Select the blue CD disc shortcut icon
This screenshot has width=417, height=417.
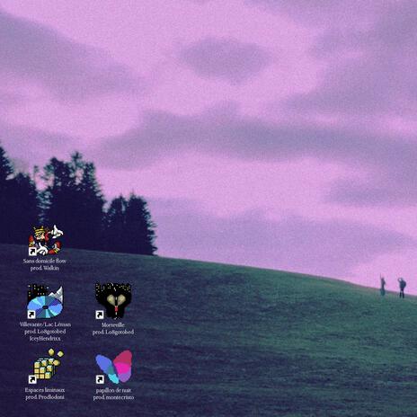pyautogui.click(x=45, y=302)
